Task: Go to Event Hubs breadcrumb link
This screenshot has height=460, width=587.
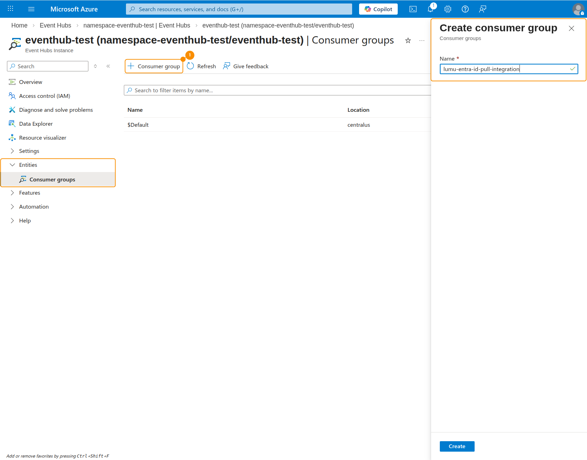Action: (55, 25)
